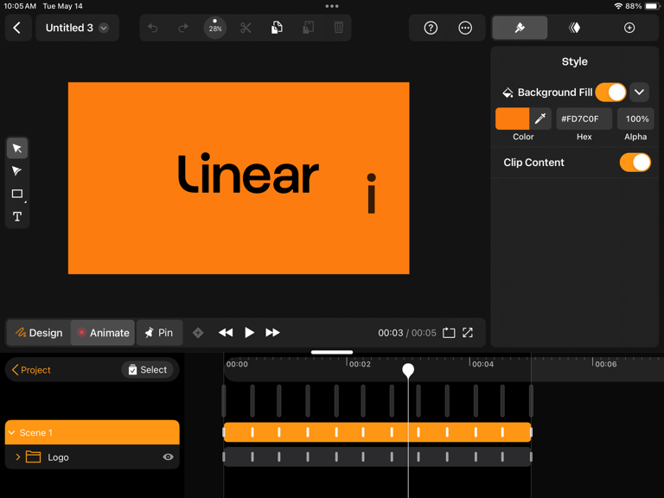The width and height of the screenshot is (664, 498).
Task: Switch to Design mode
Action: (39, 333)
